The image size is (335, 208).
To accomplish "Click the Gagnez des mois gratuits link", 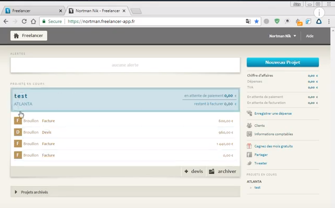I will click(274, 146).
